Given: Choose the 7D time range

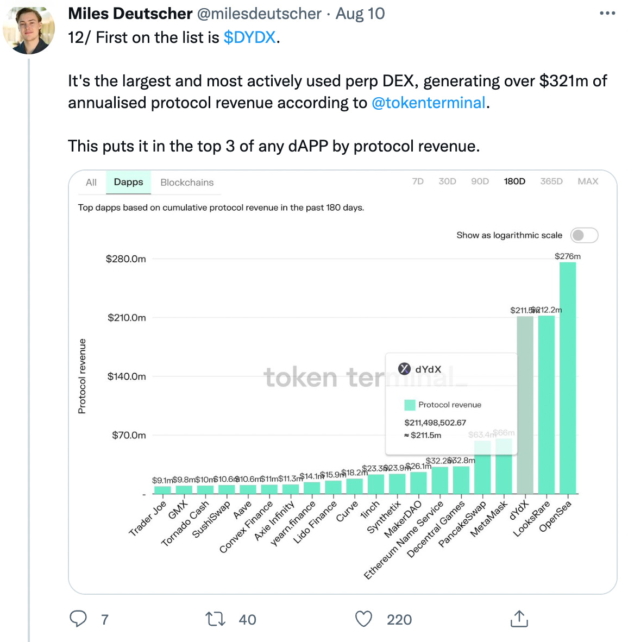Looking at the screenshot, I should point(418,181).
